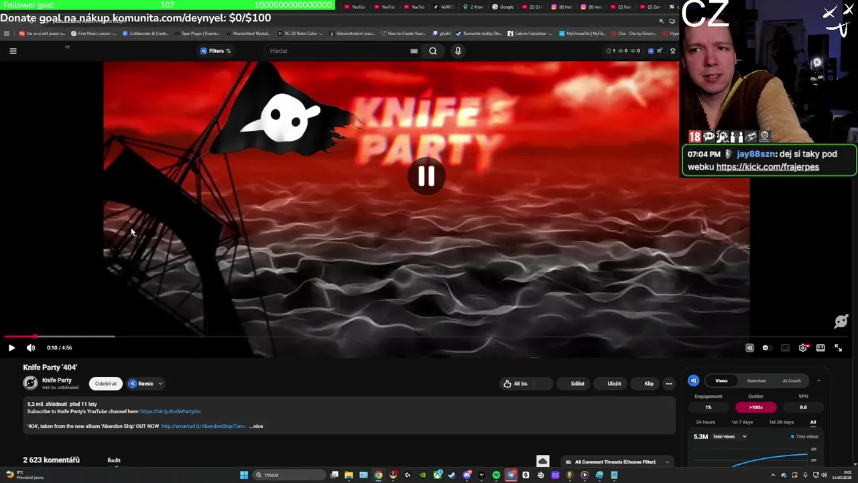Switch to the Overview tab
The image size is (858, 483).
click(756, 380)
